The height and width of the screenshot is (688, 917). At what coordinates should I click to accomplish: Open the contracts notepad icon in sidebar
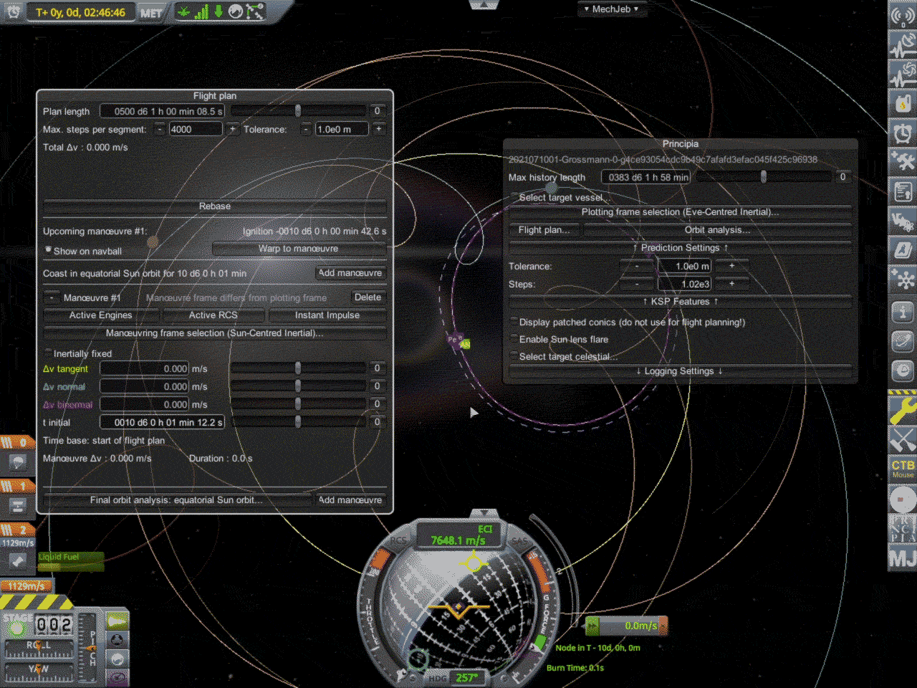pyautogui.click(x=902, y=191)
